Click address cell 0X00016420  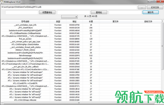point(74,50)
